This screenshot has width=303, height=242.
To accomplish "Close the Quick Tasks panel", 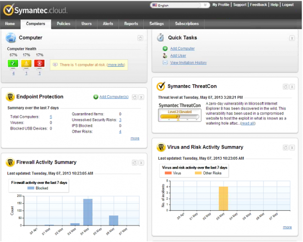I will tap(292, 38).
